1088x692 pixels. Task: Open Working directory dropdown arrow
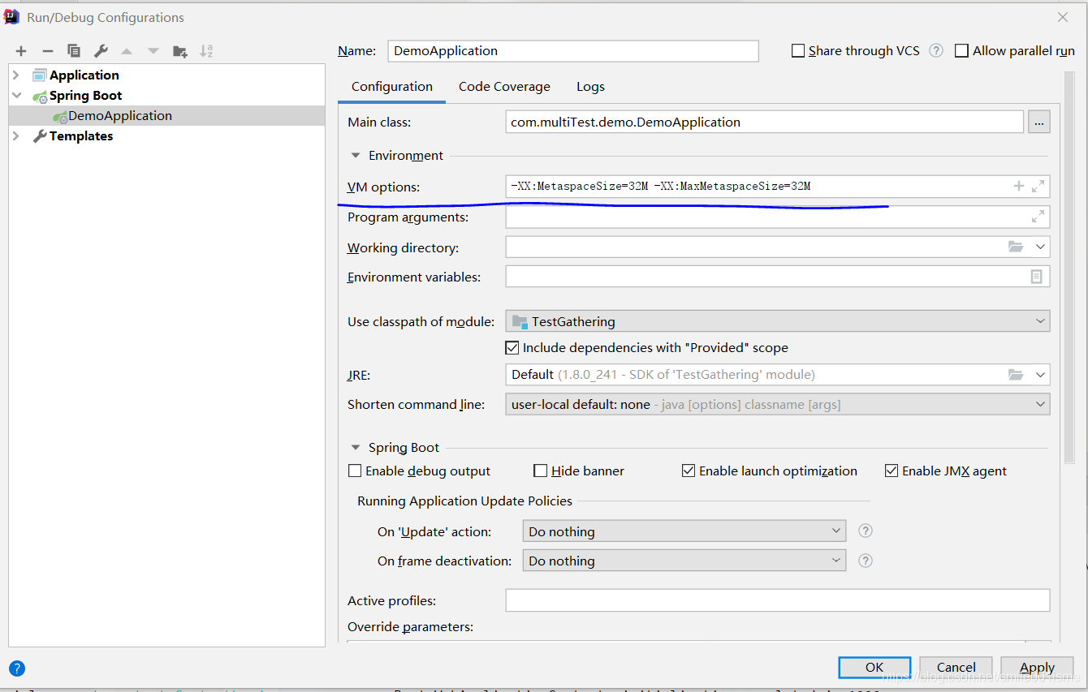1040,247
